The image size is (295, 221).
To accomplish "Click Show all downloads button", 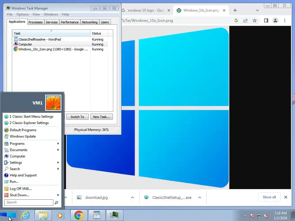I will tap(269, 197).
